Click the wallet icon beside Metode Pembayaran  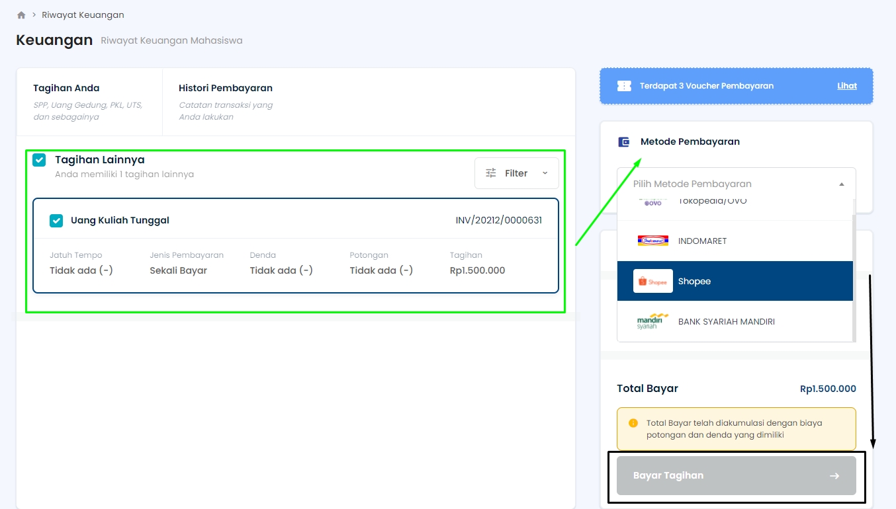623,141
